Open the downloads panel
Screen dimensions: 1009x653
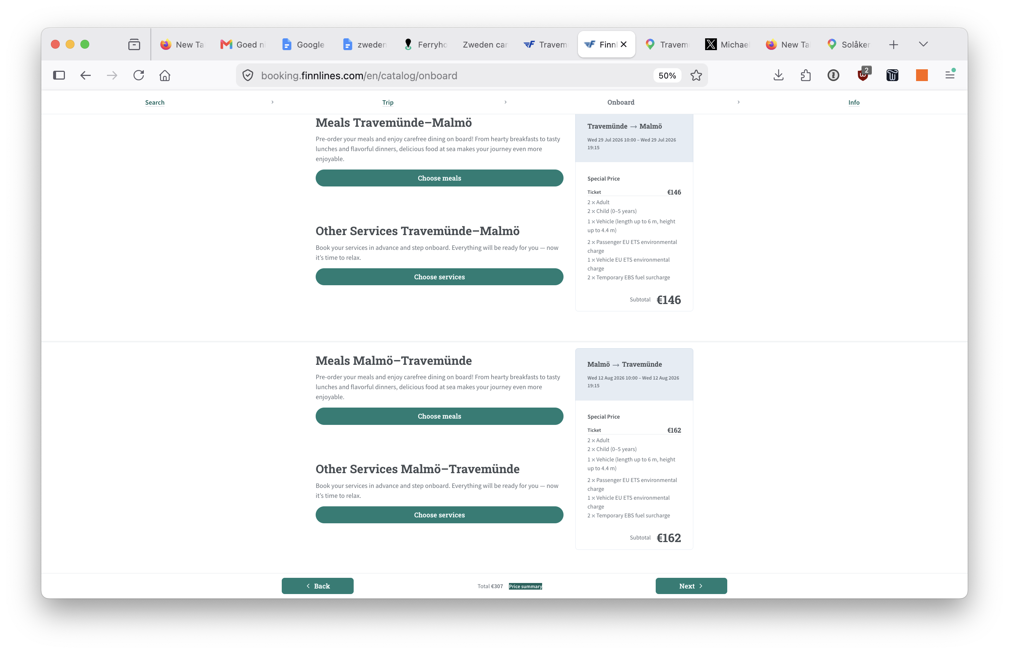tap(779, 76)
